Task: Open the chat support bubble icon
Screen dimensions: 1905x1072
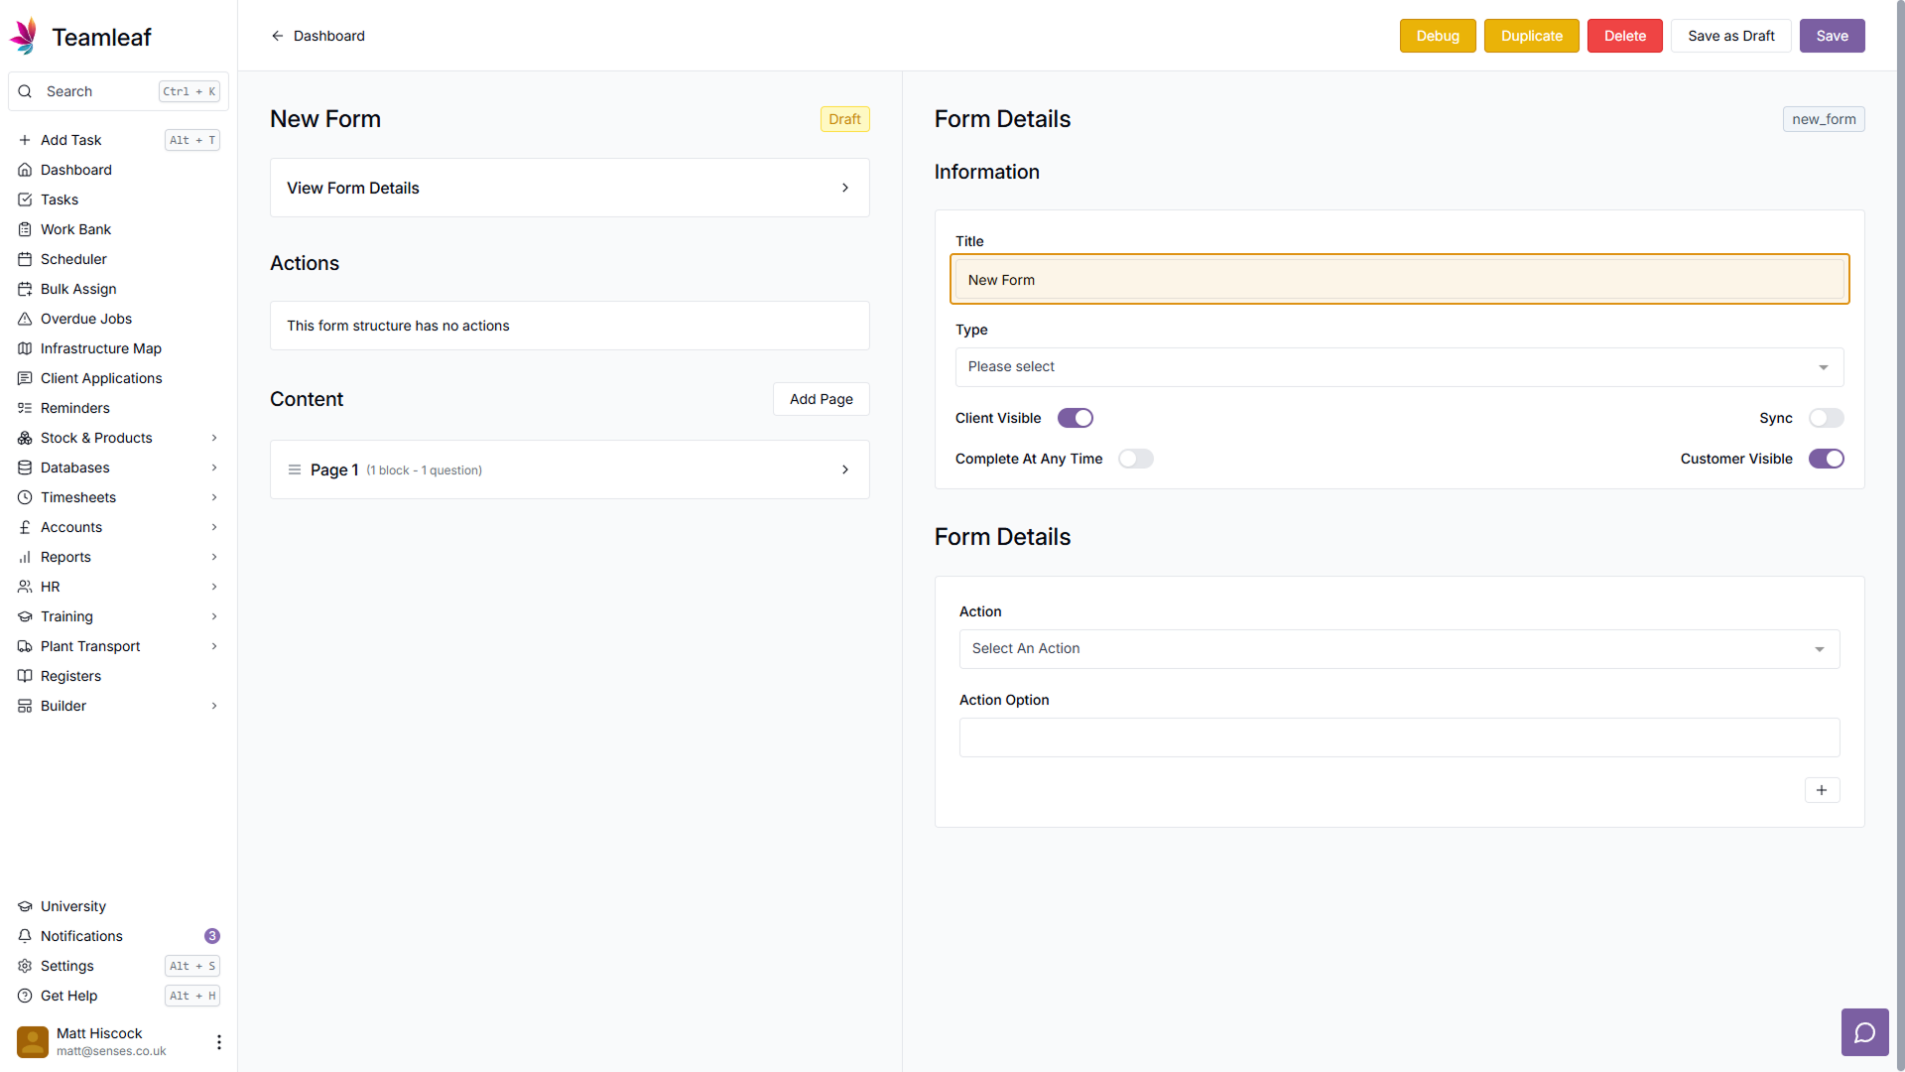Action: pyautogui.click(x=1864, y=1032)
